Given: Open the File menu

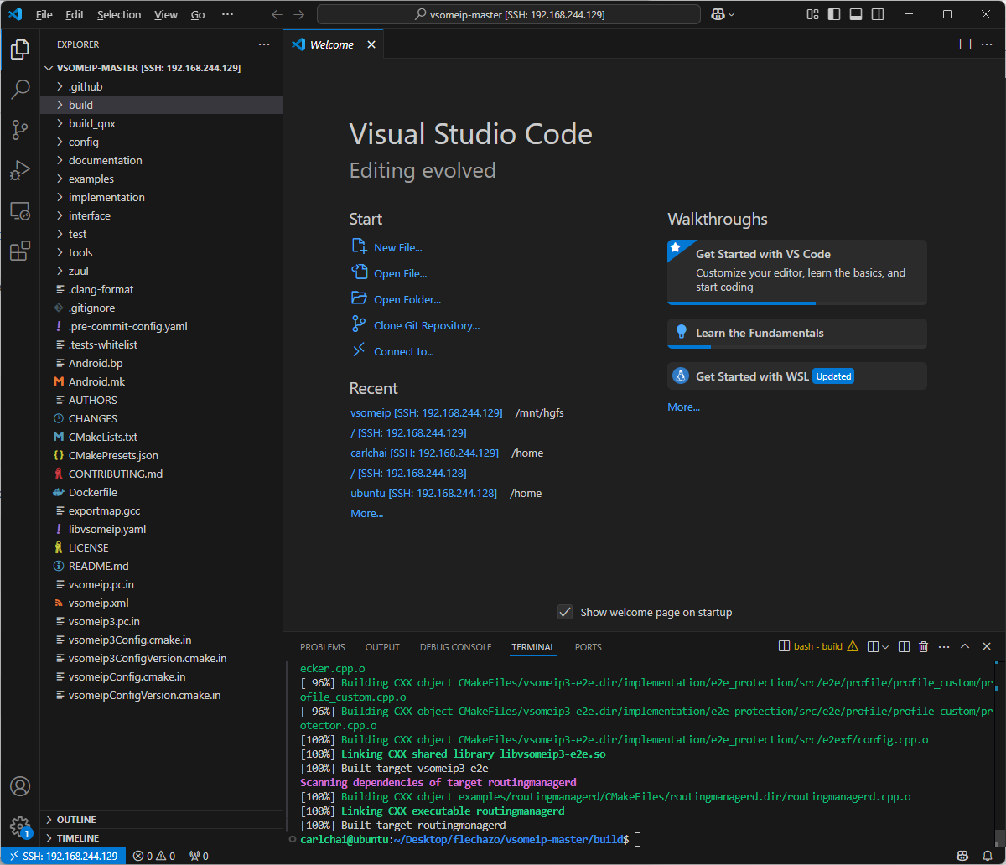Looking at the screenshot, I should (x=44, y=14).
